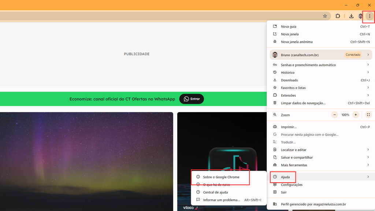375x211 pixels.
Task: Click the feedback icon beside Informar um problema
Action: (198, 200)
